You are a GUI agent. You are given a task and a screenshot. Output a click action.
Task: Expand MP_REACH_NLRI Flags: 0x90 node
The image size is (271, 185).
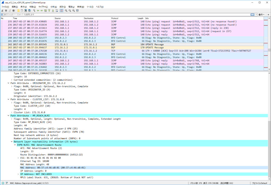click(x=12, y=119)
